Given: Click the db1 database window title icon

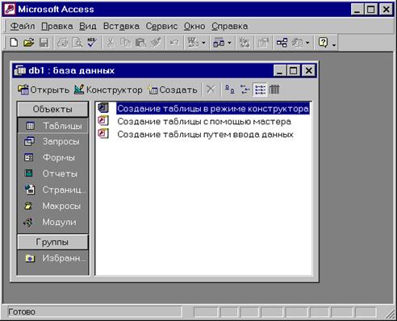Looking at the screenshot, I should click(20, 70).
